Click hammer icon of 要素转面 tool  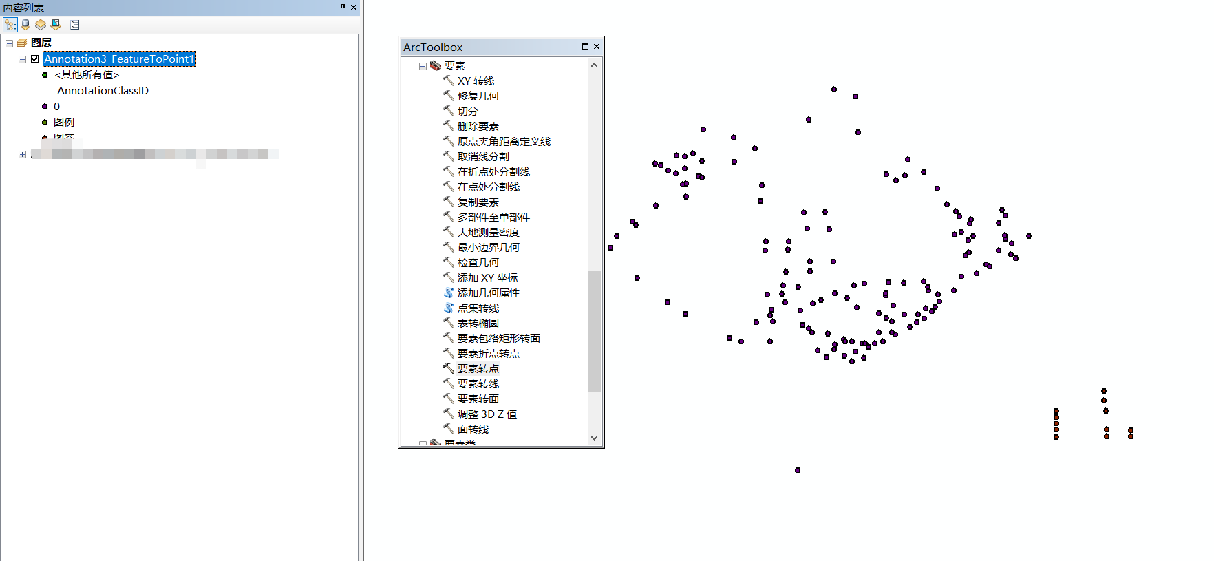pos(449,399)
